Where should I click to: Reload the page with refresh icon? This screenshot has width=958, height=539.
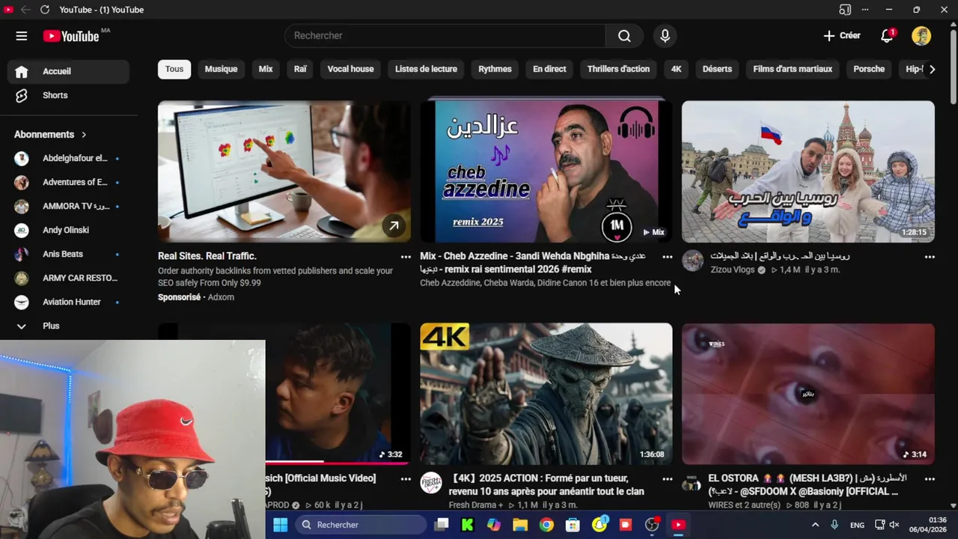pyautogui.click(x=45, y=10)
